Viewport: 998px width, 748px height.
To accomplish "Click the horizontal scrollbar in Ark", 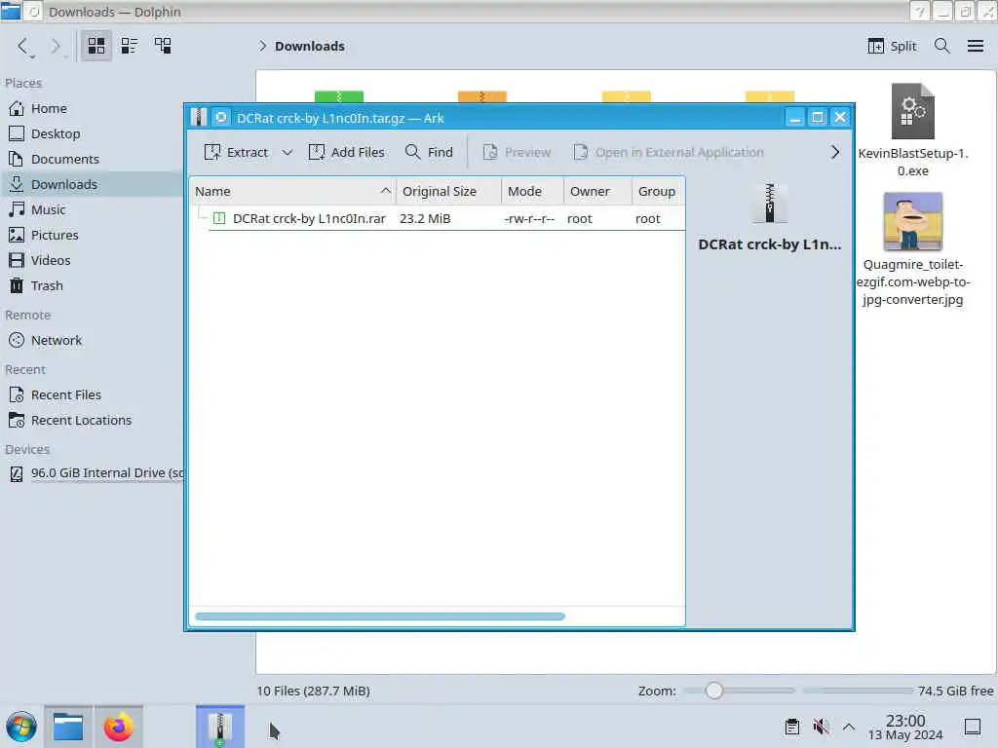I will click(x=379, y=617).
